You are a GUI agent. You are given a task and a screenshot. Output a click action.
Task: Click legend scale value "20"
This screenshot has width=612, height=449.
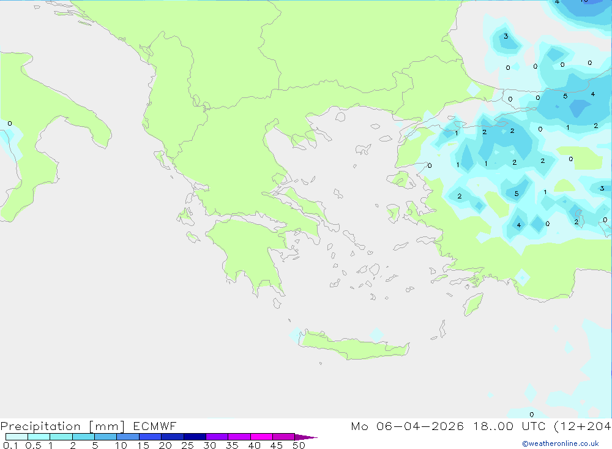(x=165, y=445)
